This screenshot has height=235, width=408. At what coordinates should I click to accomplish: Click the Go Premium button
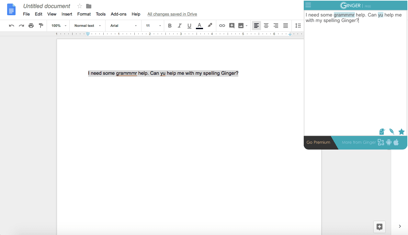coord(318,142)
